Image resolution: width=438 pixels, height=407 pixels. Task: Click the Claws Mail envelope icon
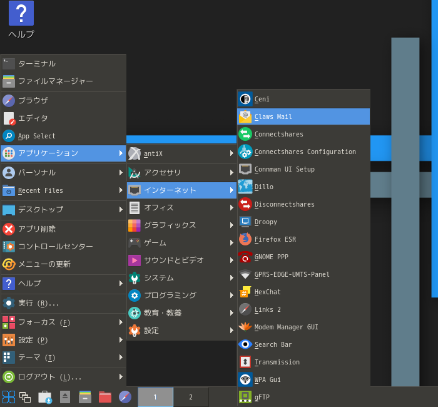click(x=245, y=116)
